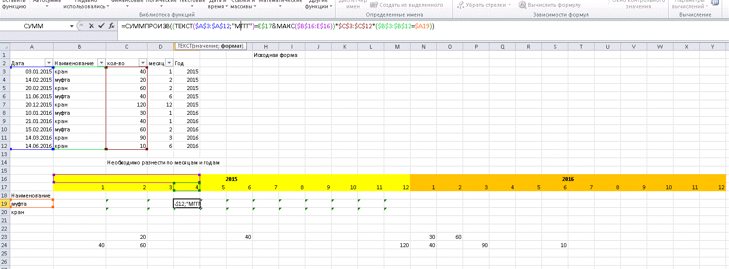
Task: Click the yellow 2015 header cell
Action: pos(231,179)
